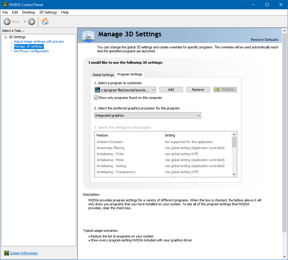Click the Forward navigation arrow icon
Screen dimensions: 288x260
pyautogui.click(x=31, y=21)
